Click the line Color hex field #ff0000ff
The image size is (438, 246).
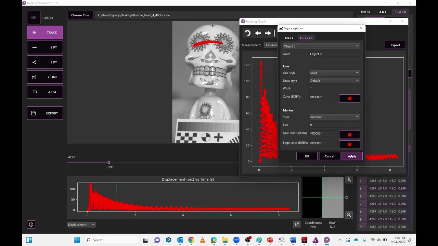click(x=323, y=97)
